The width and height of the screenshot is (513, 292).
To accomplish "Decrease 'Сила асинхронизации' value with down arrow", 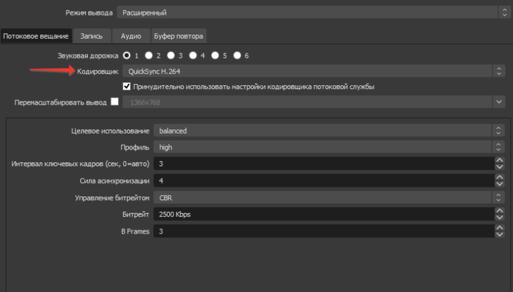I will [x=500, y=184].
